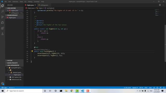Open the File menu

[6, 2]
